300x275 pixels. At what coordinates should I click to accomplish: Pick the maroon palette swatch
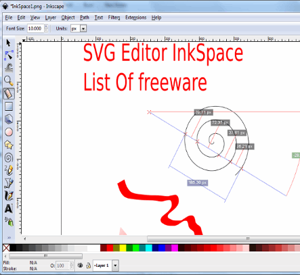click(104, 248)
